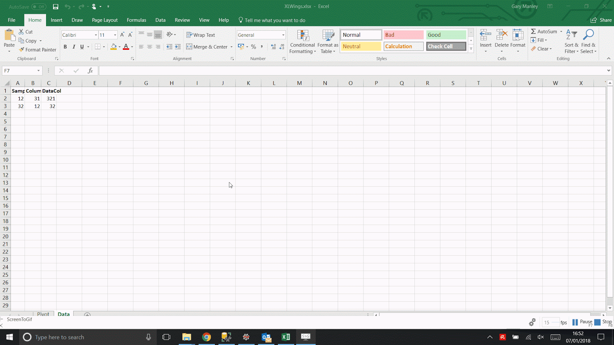Toggle bold formatting

(x=65, y=46)
